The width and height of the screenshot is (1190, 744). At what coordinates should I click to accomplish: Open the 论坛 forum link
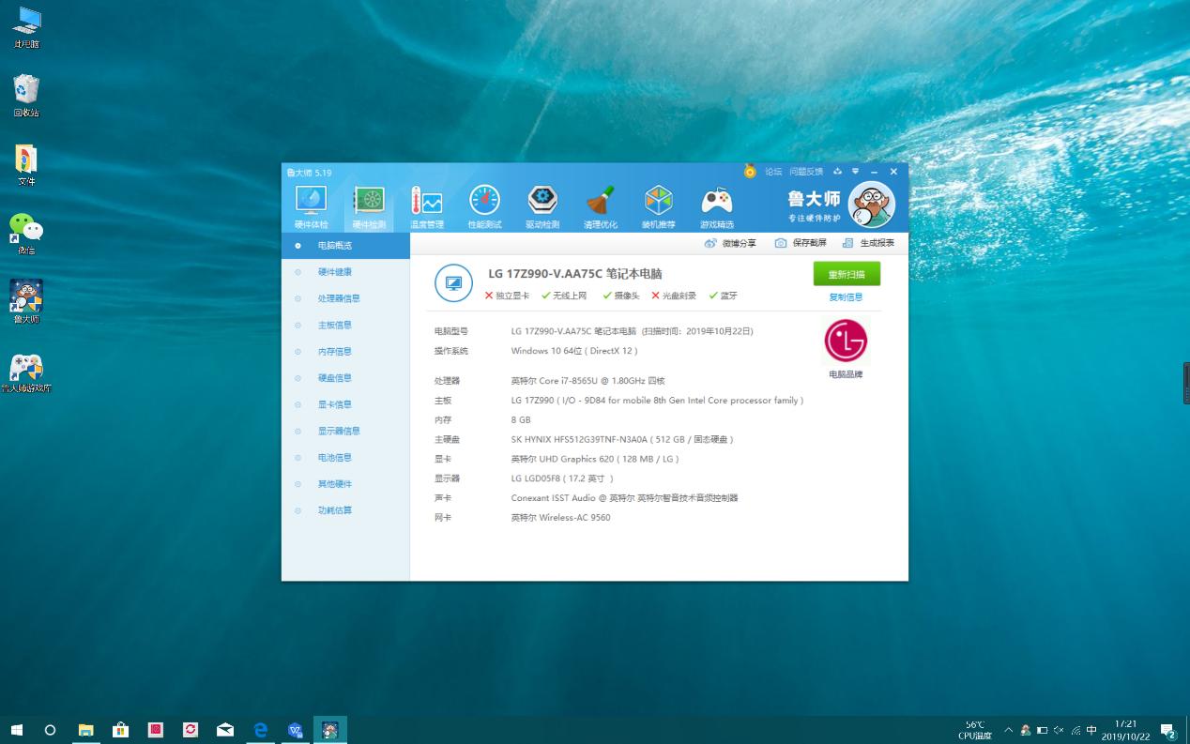(773, 172)
